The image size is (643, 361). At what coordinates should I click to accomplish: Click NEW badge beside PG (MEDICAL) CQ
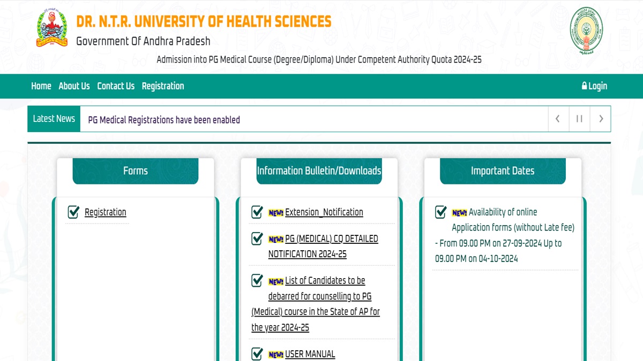click(276, 239)
